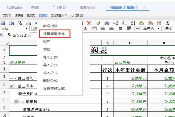Sort descending with Z-A icon

tap(133, 23)
